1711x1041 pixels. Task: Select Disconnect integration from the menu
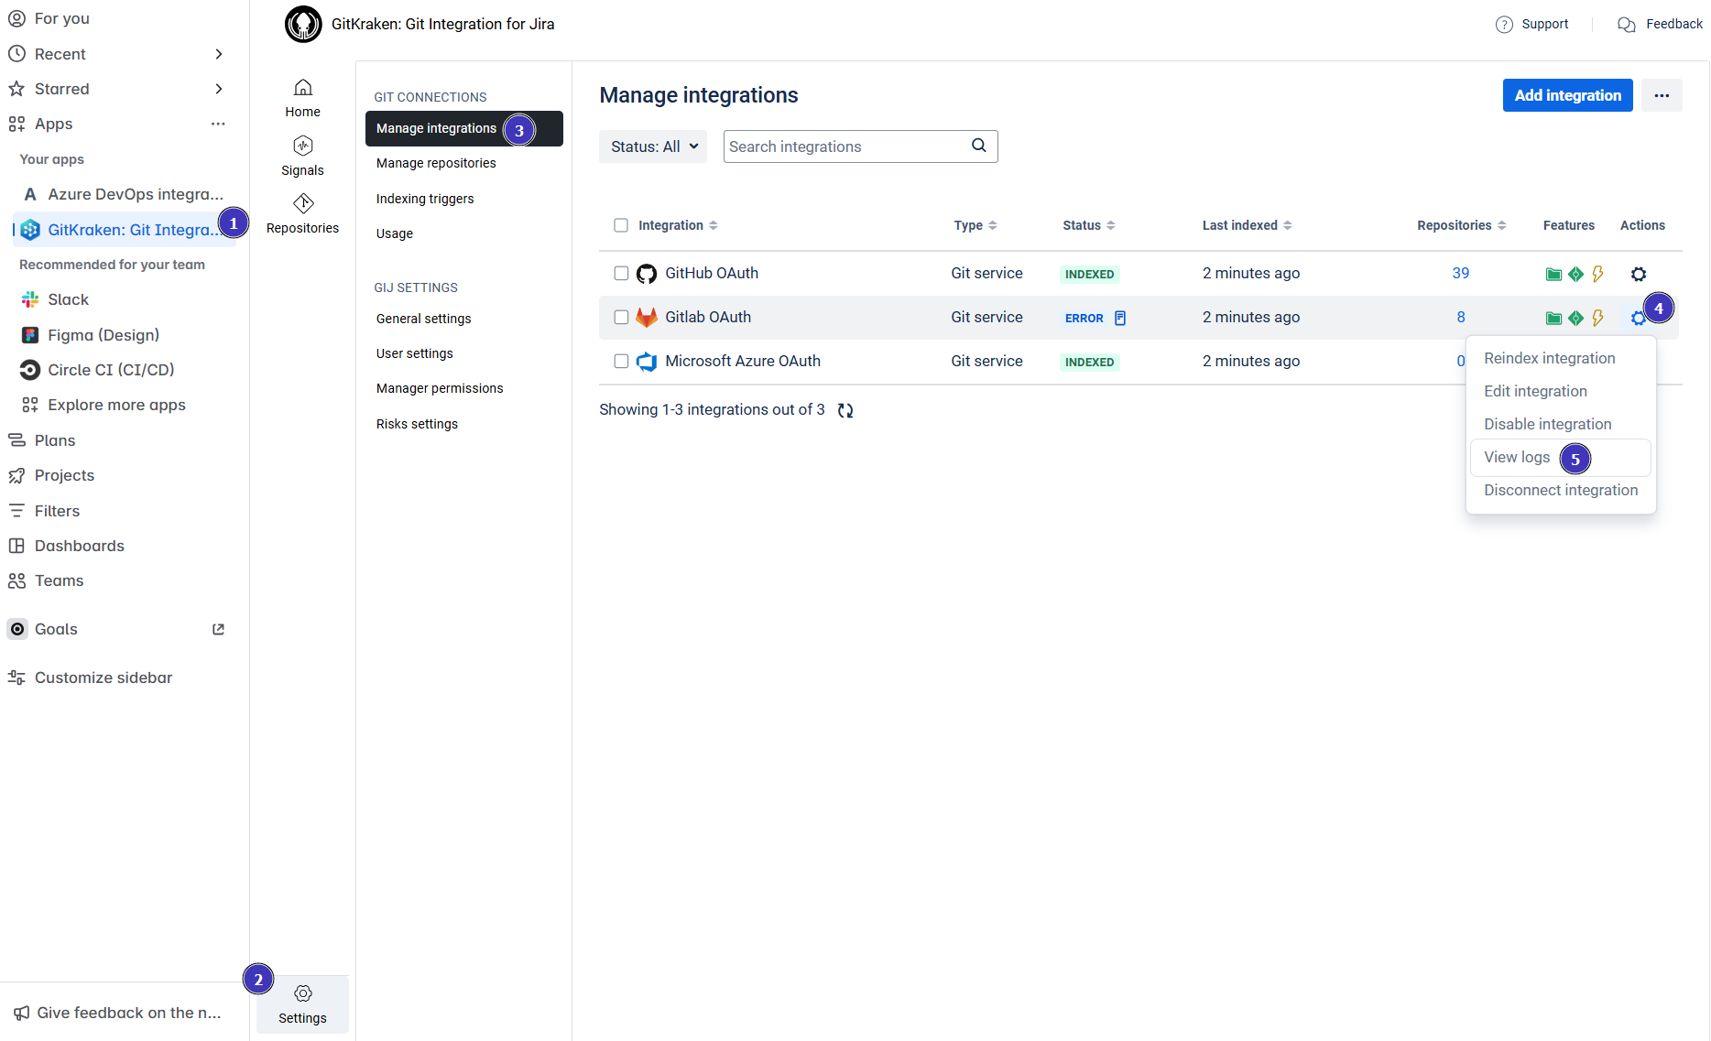[1560, 490]
